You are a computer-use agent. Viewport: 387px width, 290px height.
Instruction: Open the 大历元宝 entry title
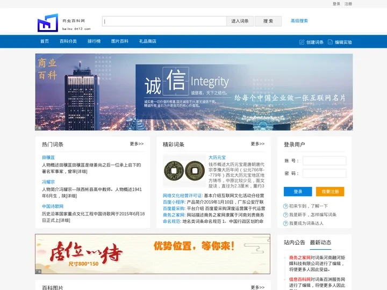click(217, 157)
